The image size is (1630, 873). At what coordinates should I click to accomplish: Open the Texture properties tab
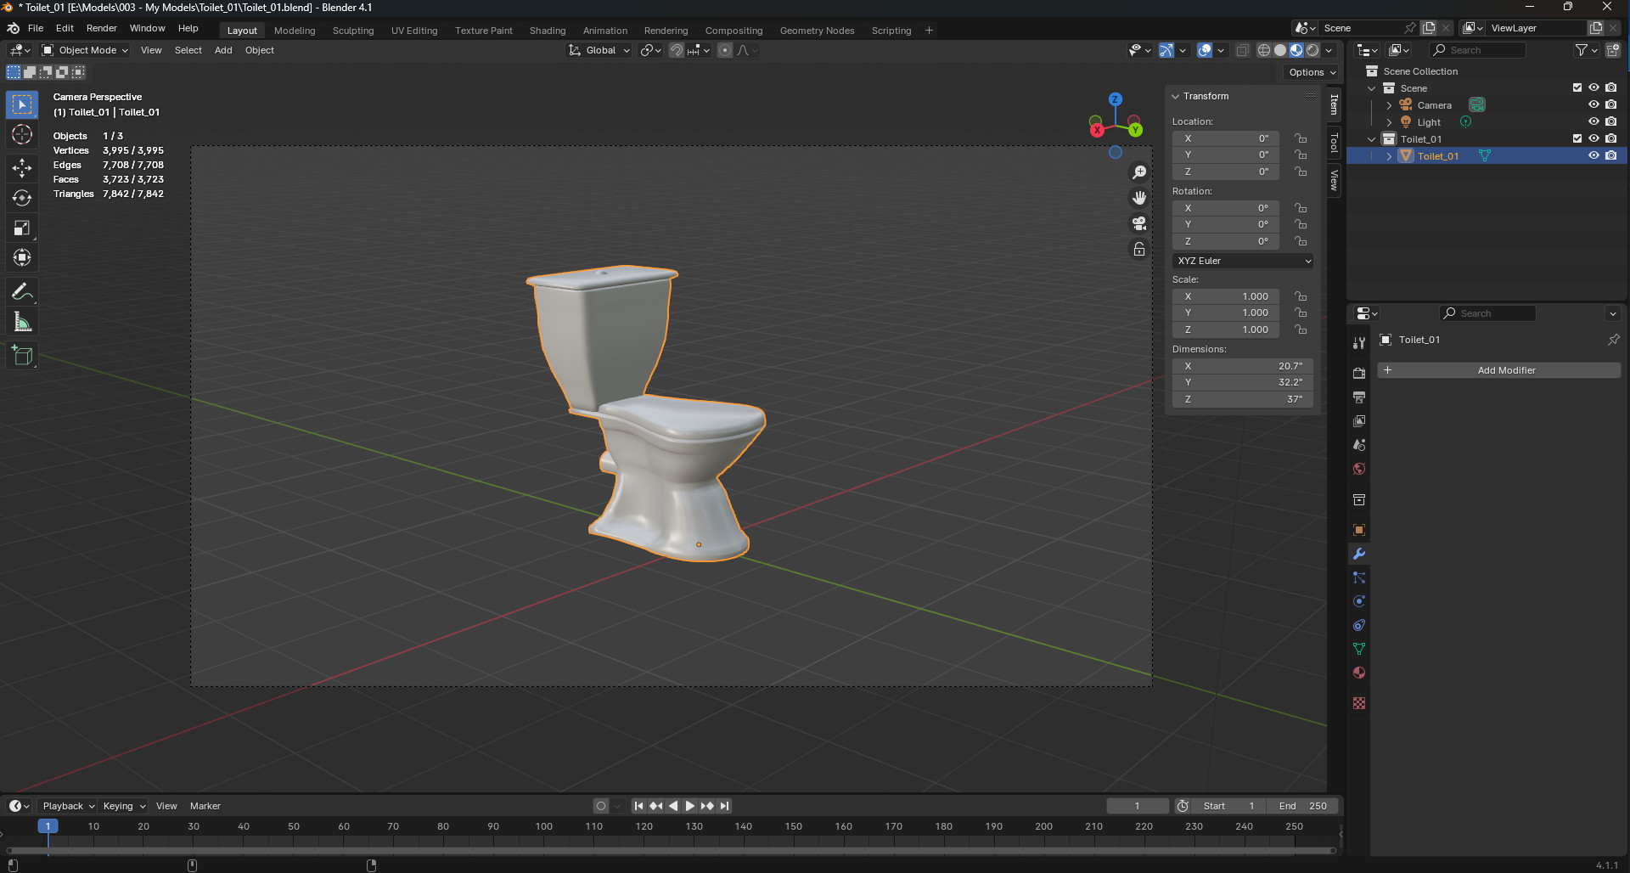coord(1359,703)
